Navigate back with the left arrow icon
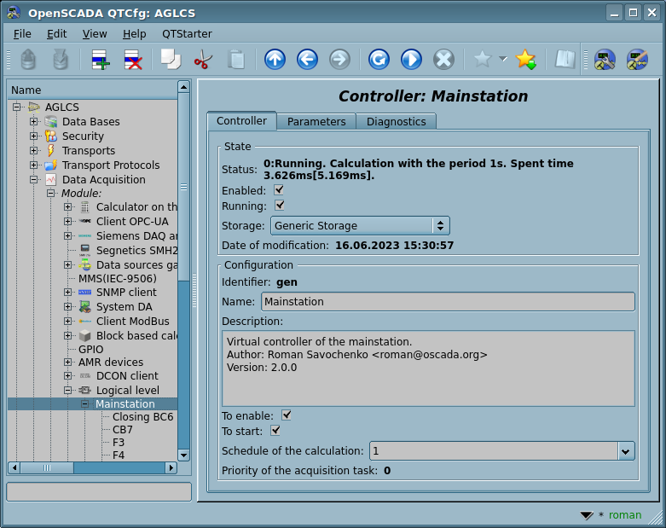This screenshot has width=666, height=528. click(x=307, y=60)
